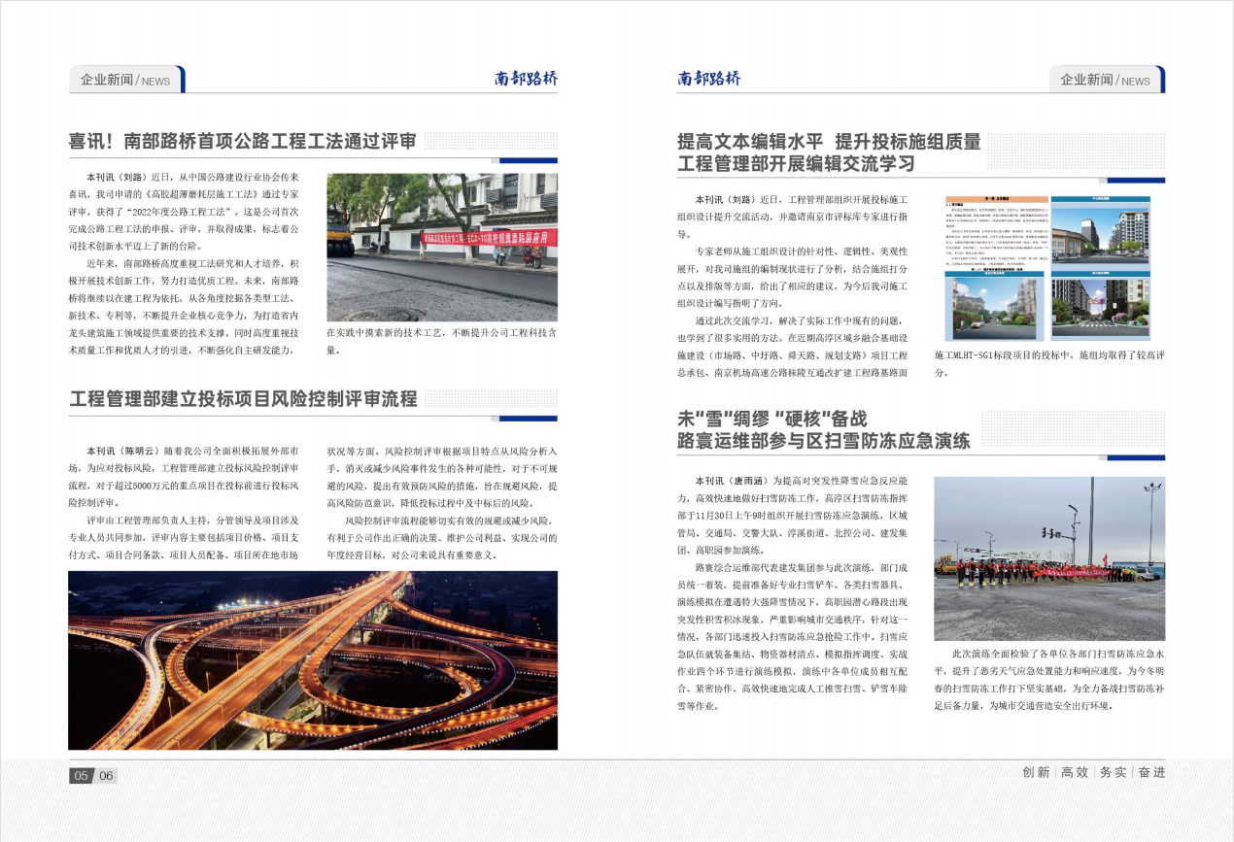Click the paragraph starting 风险控制评审流程能够切实有效
This screenshot has width=1234, height=842.
point(442,537)
